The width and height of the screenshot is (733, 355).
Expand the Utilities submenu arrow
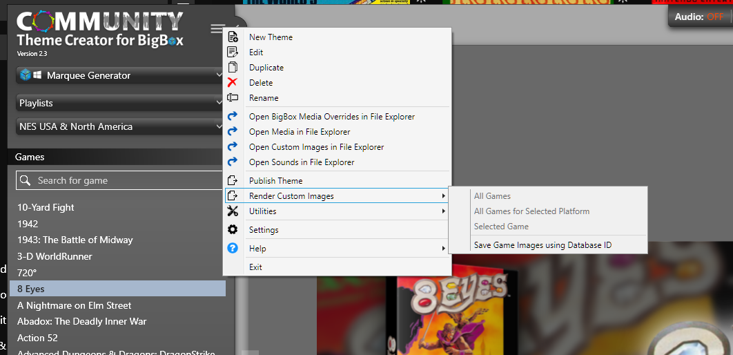tap(443, 211)
